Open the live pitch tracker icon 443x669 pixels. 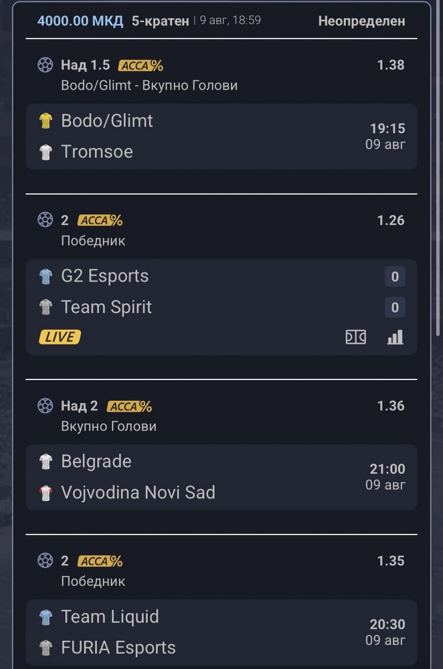356,337
